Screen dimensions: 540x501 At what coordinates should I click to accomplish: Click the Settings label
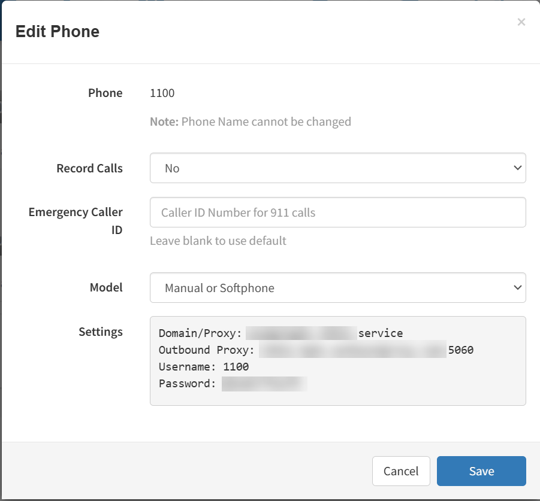click(101, 332)
